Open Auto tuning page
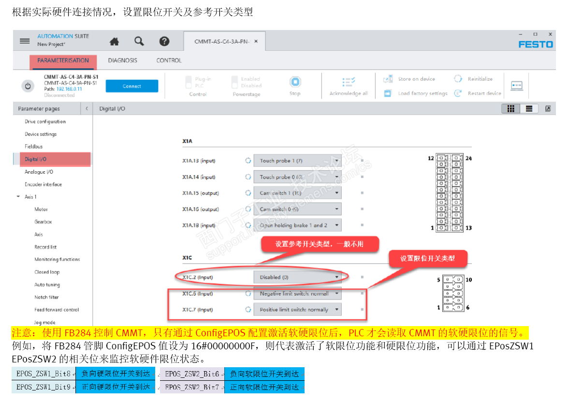 (47, 284)
